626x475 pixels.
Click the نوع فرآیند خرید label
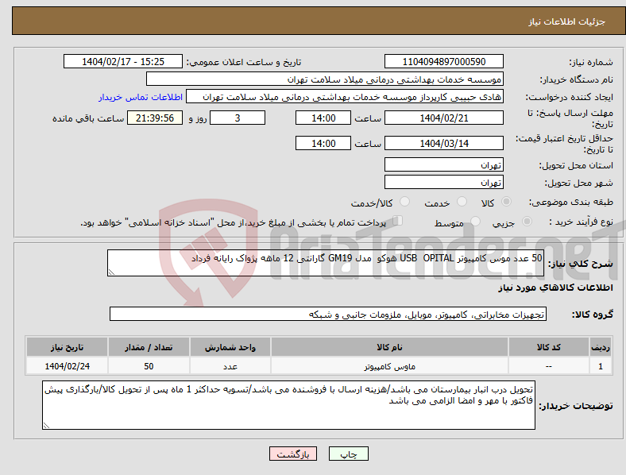pos(581,222)
